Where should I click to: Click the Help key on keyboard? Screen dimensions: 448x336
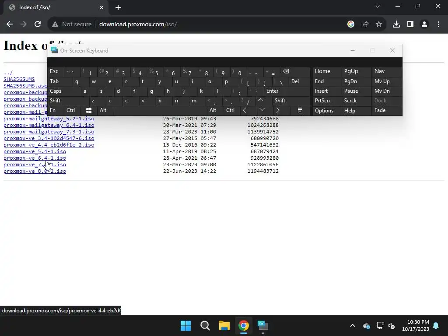click(356, 110)
